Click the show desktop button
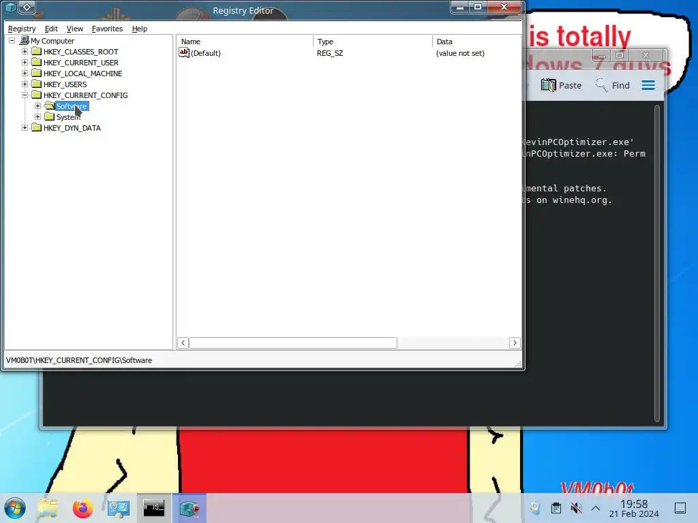 [680, 508]
